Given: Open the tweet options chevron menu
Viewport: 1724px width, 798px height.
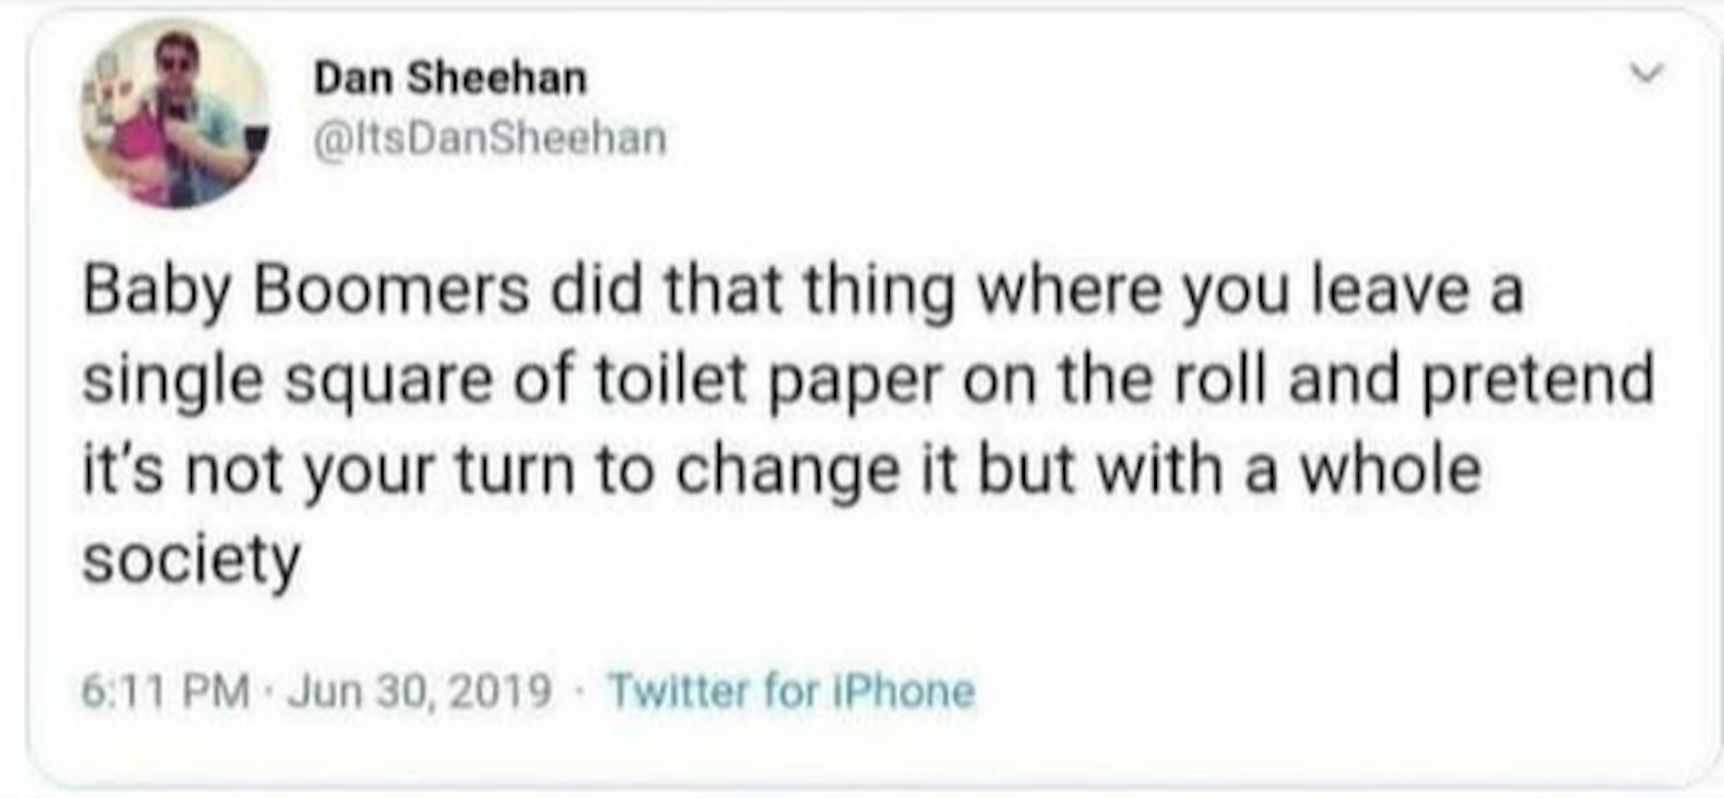Looking at the screenshot, I should point(1646,73).
